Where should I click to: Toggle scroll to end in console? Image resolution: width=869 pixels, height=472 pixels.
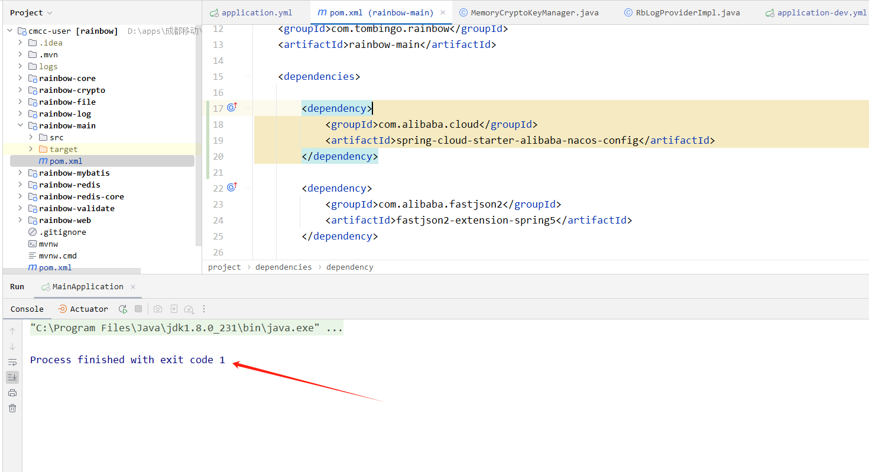click(12, 377)
